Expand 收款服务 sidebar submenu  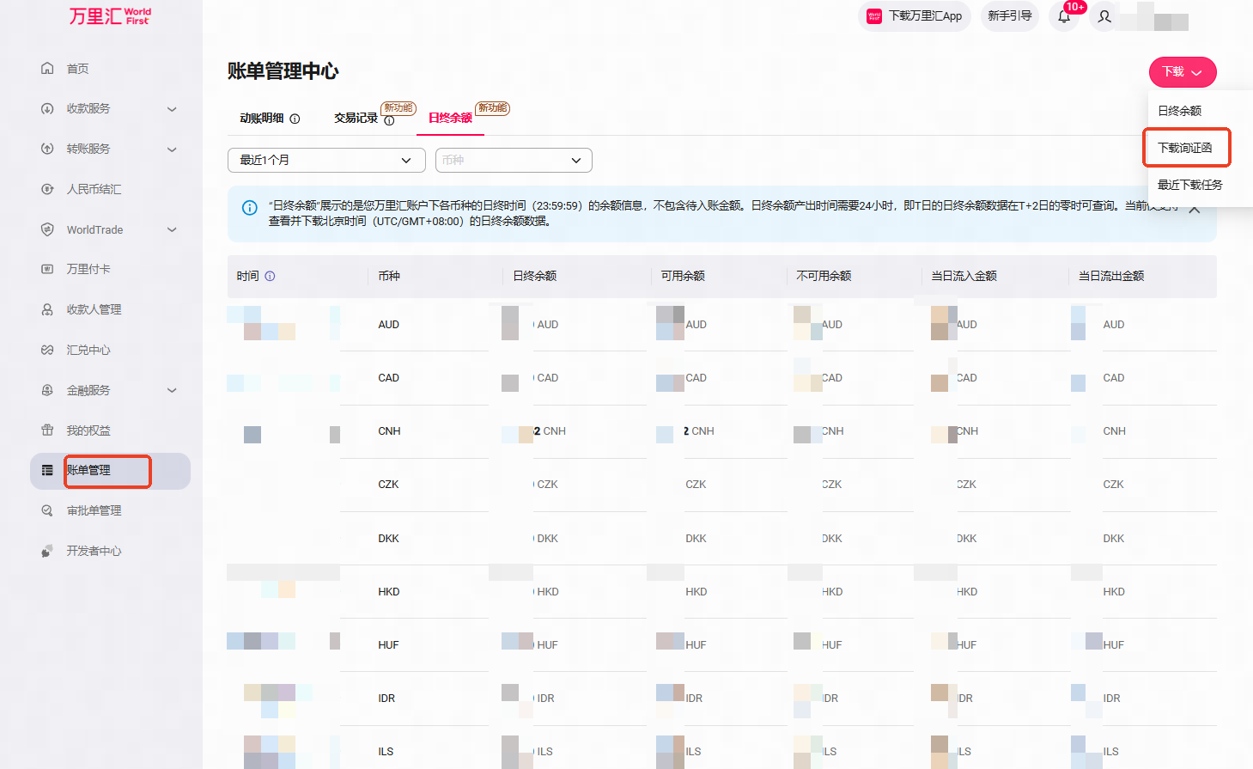coord(172,109)
